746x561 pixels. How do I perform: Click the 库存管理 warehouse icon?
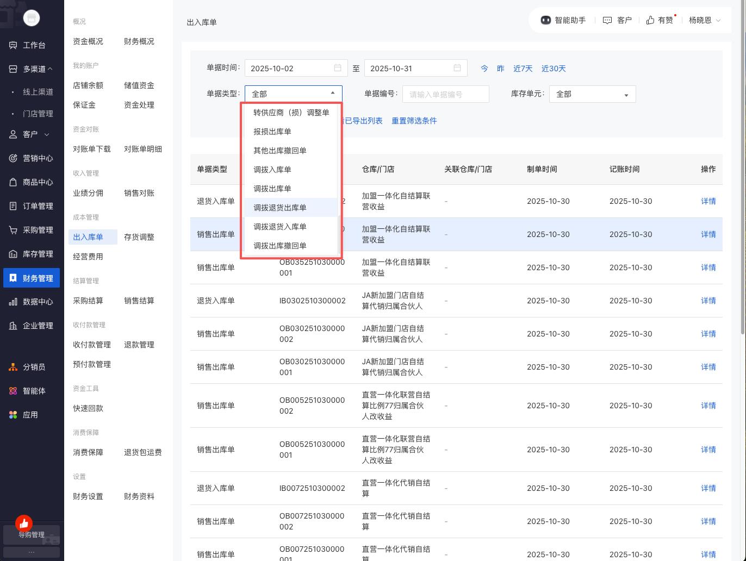pos(13,254)
